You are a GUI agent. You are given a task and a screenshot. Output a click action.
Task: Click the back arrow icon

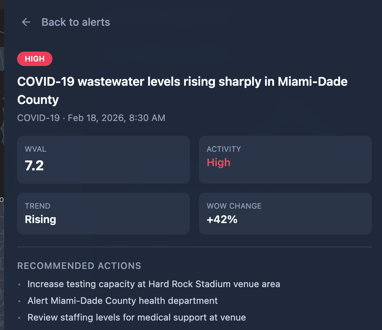(25, 22)
